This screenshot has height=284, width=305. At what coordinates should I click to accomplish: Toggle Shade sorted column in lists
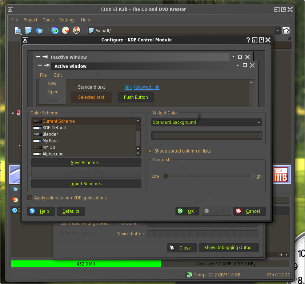point(150,151)
